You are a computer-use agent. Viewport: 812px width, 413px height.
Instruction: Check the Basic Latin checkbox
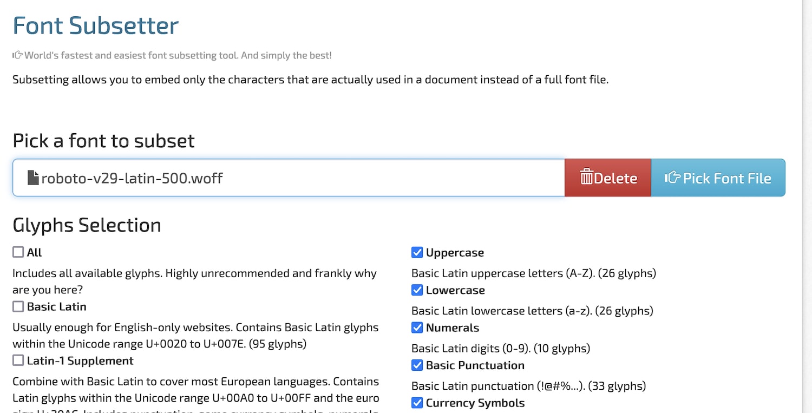tap(18, 306)
